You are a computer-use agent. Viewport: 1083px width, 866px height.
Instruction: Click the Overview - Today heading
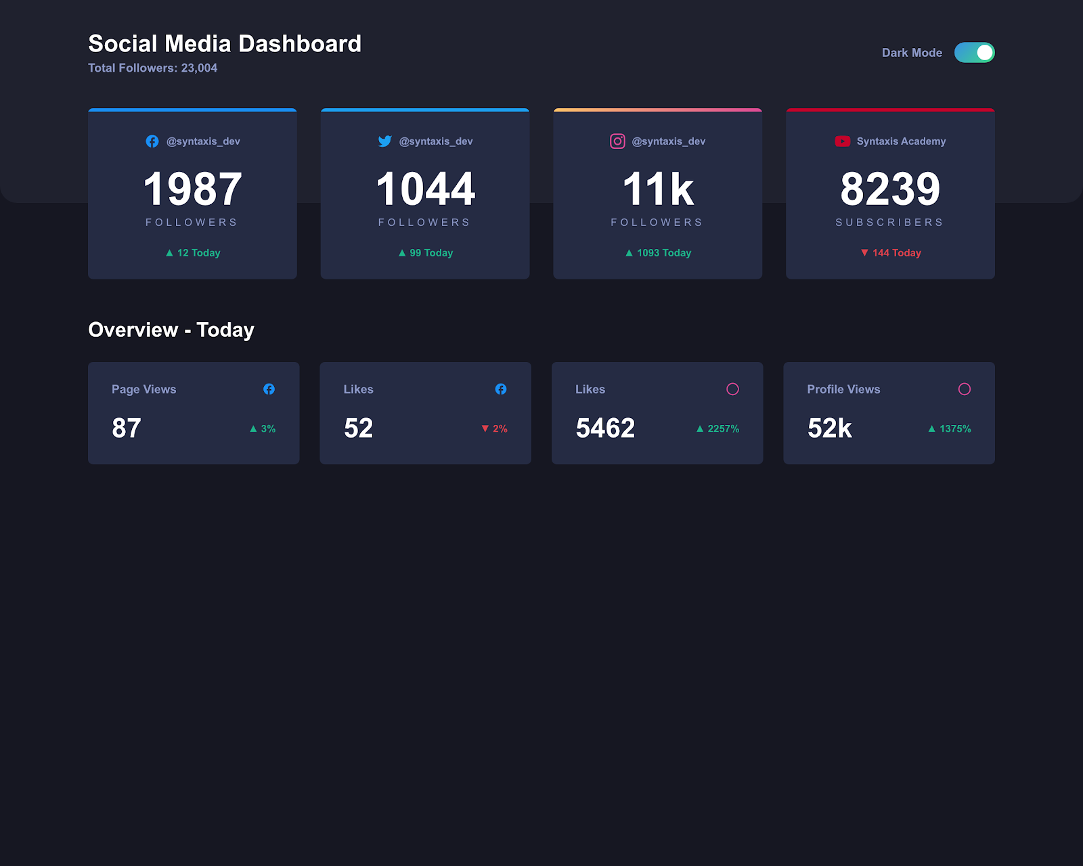coord(171,329)
